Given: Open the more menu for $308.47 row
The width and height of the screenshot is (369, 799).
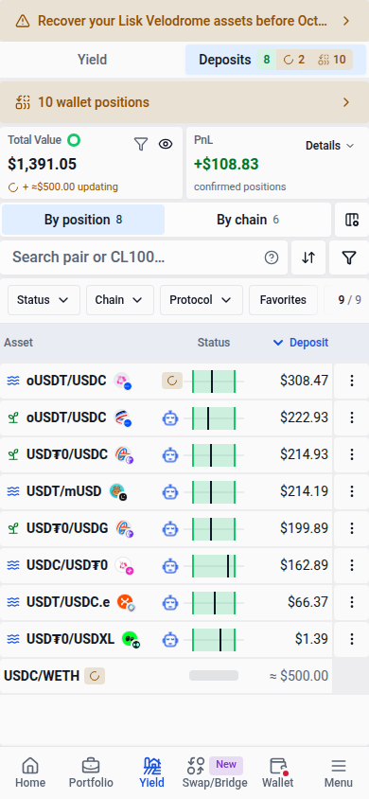Looking at the screenshot, I should [352, 382].
